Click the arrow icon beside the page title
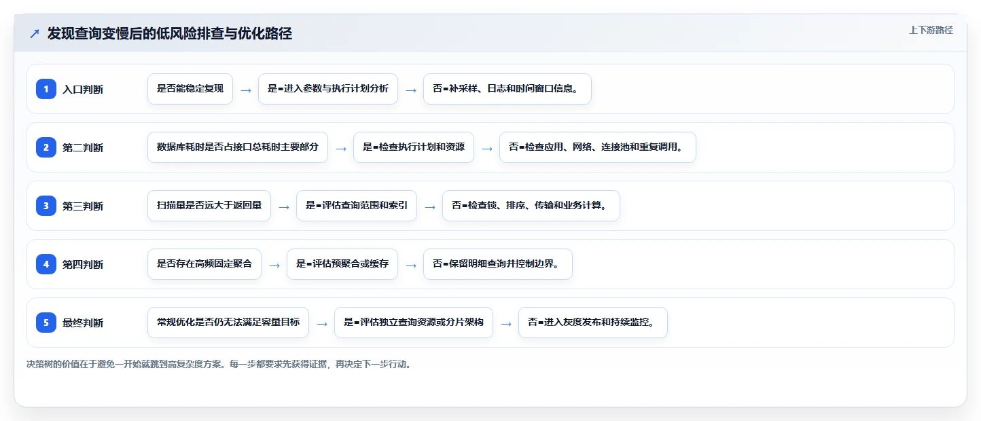 tap(35, 34)
